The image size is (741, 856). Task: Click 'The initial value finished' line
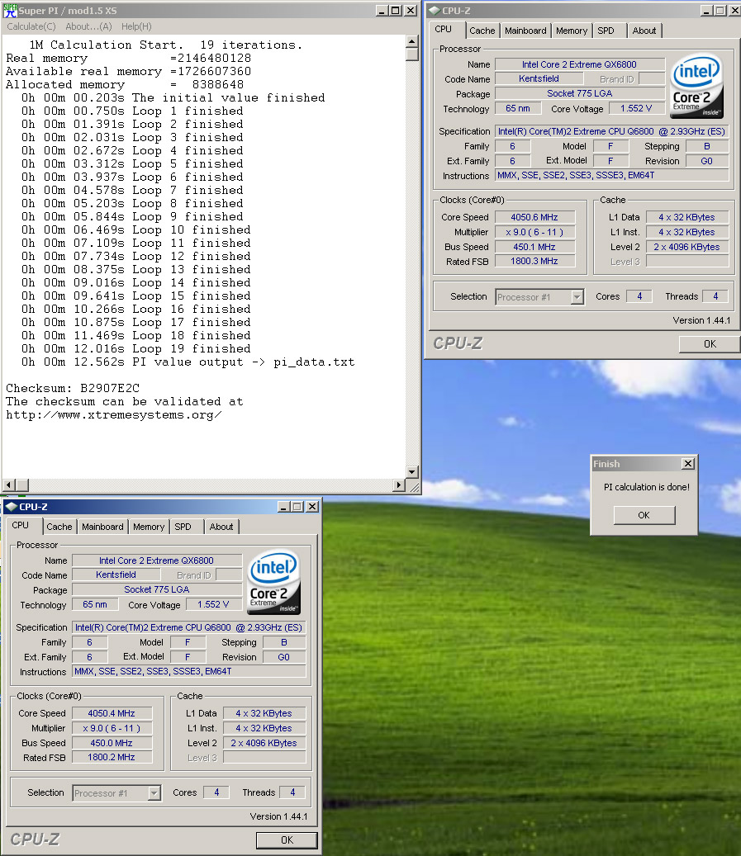173,97
